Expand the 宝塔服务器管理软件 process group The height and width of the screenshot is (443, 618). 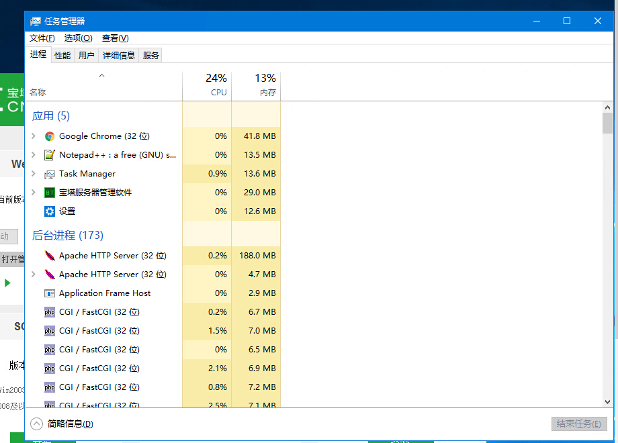point(34,192)
